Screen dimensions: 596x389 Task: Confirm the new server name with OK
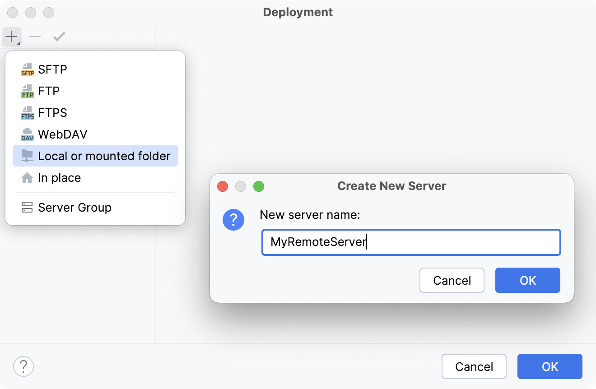(x=527, y=280)
